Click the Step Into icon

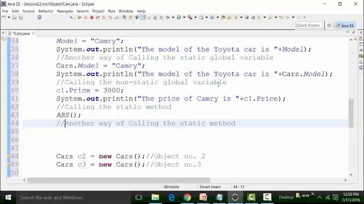(x=104, y=18)
